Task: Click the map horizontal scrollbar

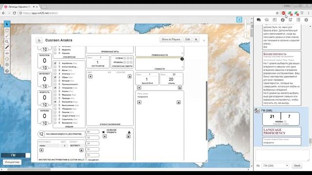Action: (x=29, y=170)
